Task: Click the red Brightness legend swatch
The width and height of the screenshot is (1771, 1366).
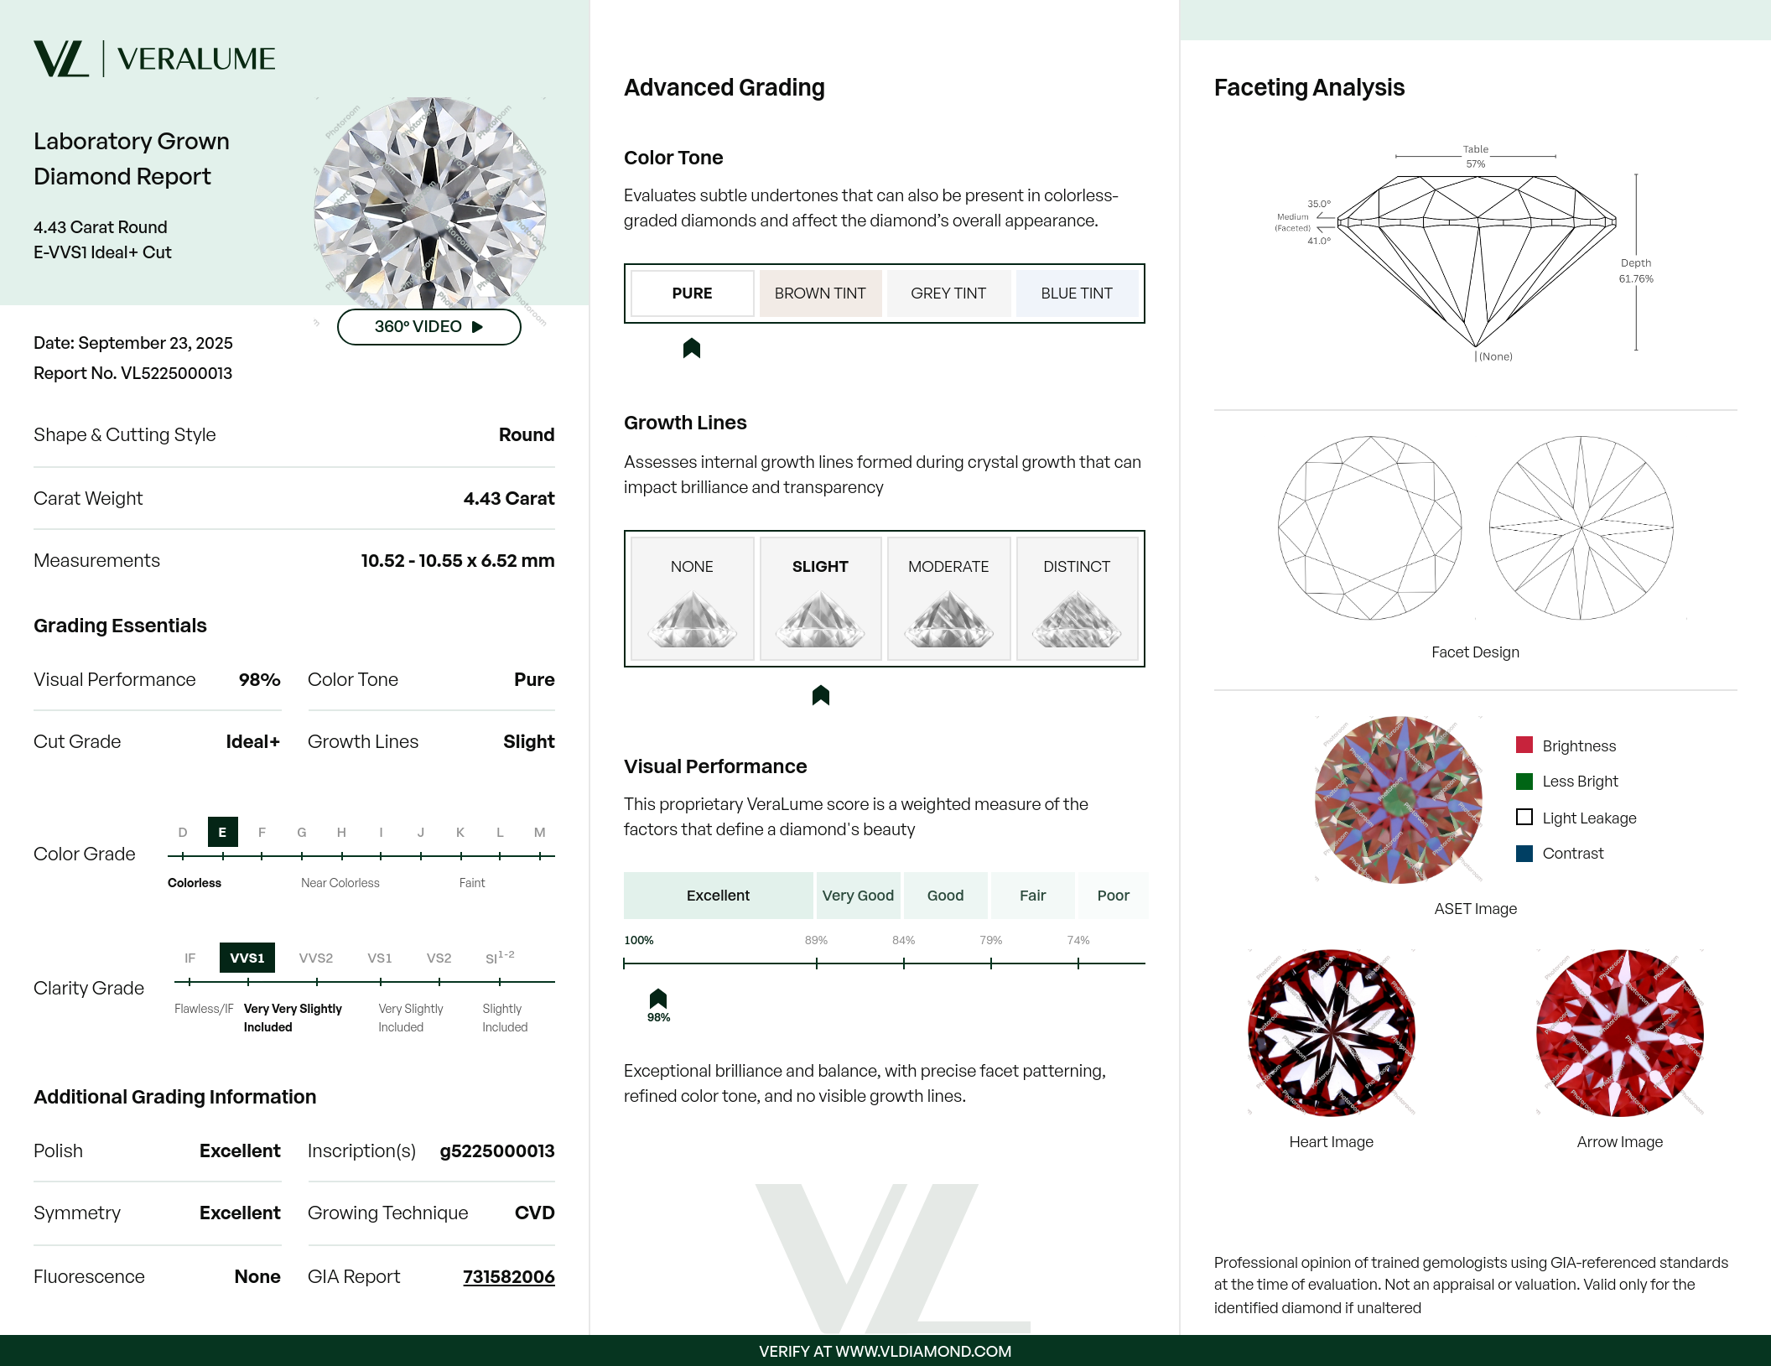Action: (x=1524, y=745)
